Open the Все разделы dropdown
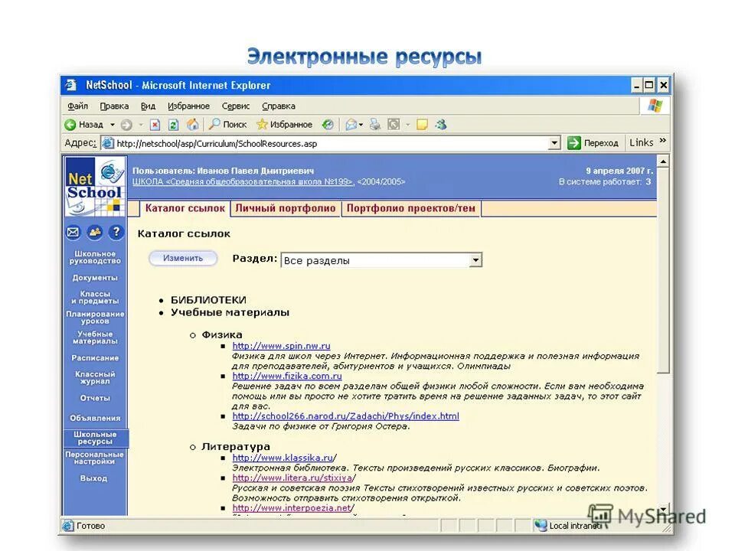Image resolution: width=735 pixels, height=551 pixels. point(476,259)
